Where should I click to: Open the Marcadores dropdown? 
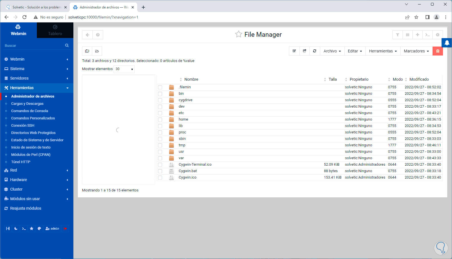point(416,51)
